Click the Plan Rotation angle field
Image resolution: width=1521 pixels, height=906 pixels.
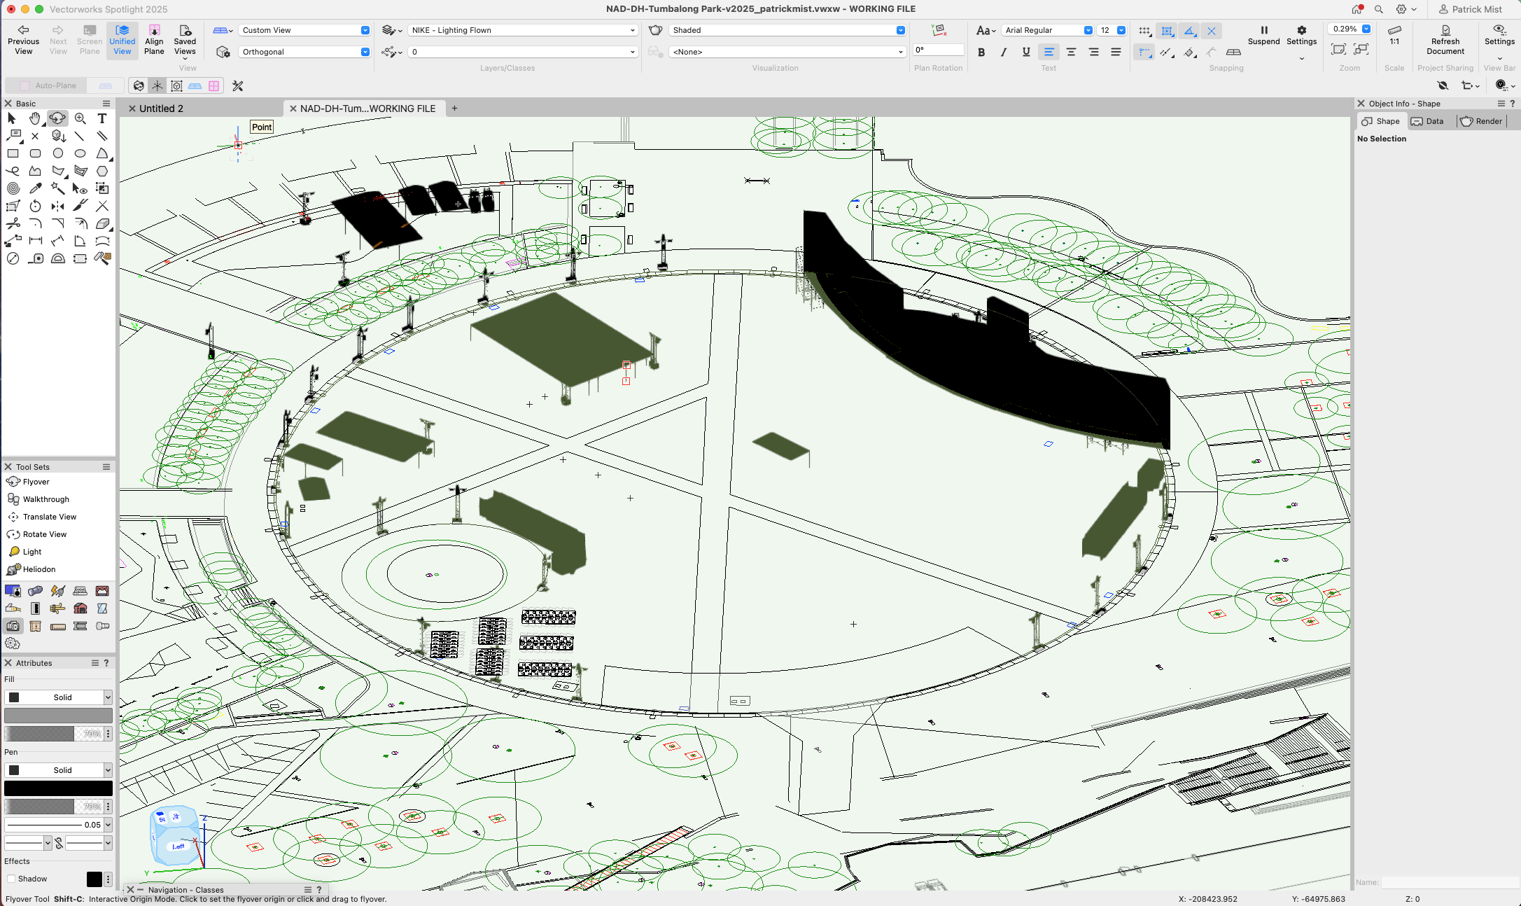pyautogui.click(x=938, y=50)
